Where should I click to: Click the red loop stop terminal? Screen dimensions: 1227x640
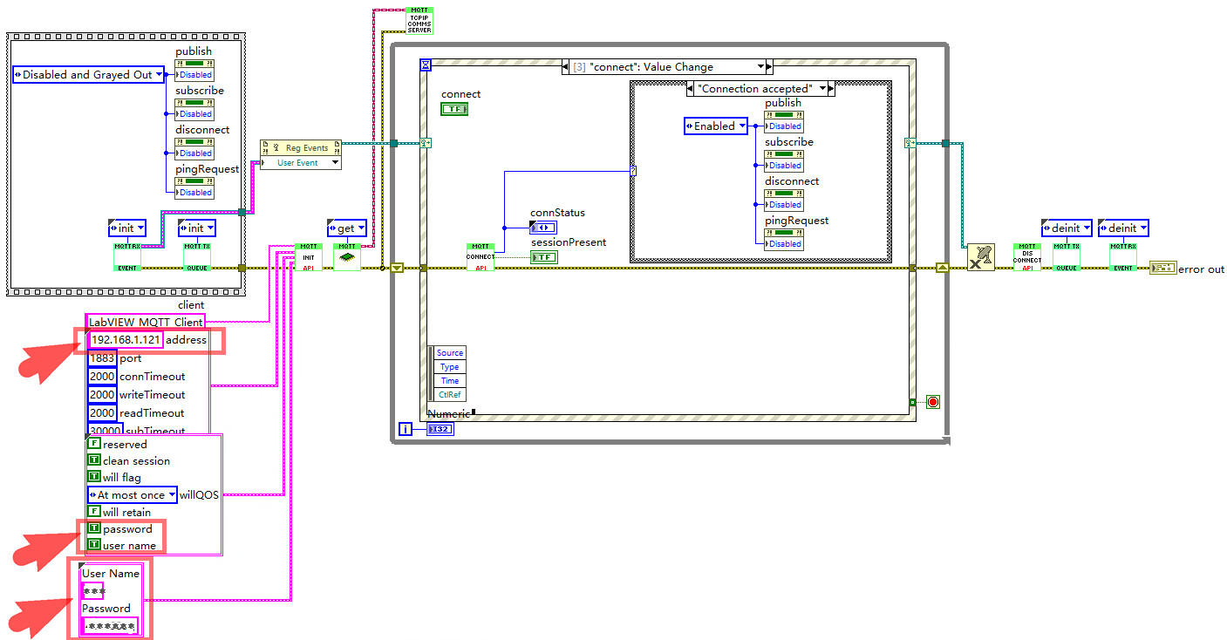[x=932, y=402]
